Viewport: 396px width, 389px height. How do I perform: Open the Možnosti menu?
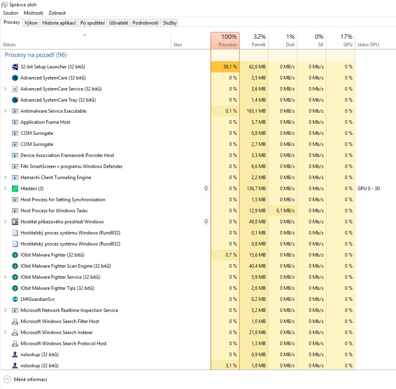33,13
